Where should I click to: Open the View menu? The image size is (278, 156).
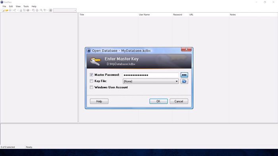(x=18, y=6)
